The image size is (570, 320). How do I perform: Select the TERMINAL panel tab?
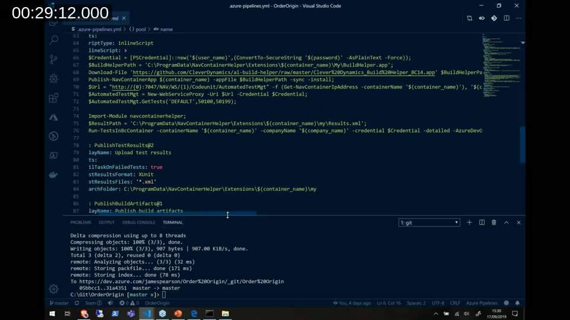click(x=173, y=222)
